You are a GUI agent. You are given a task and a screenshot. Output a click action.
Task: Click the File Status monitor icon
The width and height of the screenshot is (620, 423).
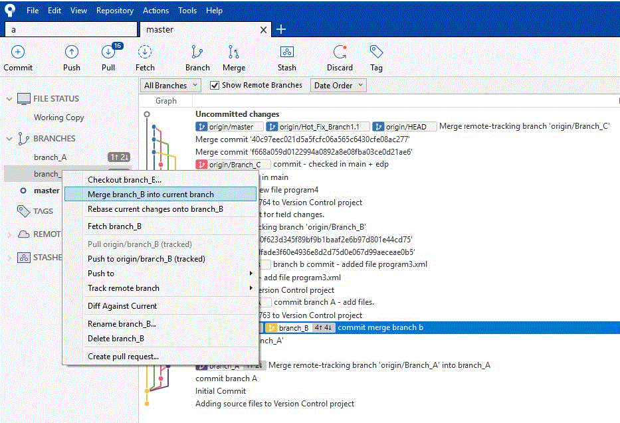pos(24,99)
